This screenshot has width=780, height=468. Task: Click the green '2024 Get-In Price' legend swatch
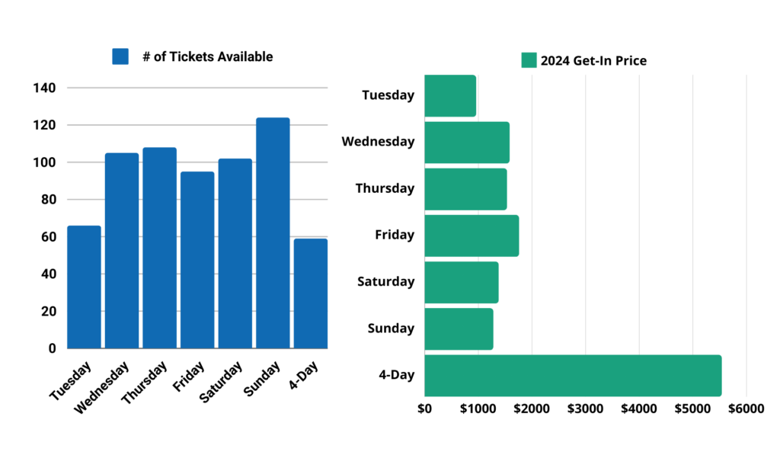(x=529, y=60)
